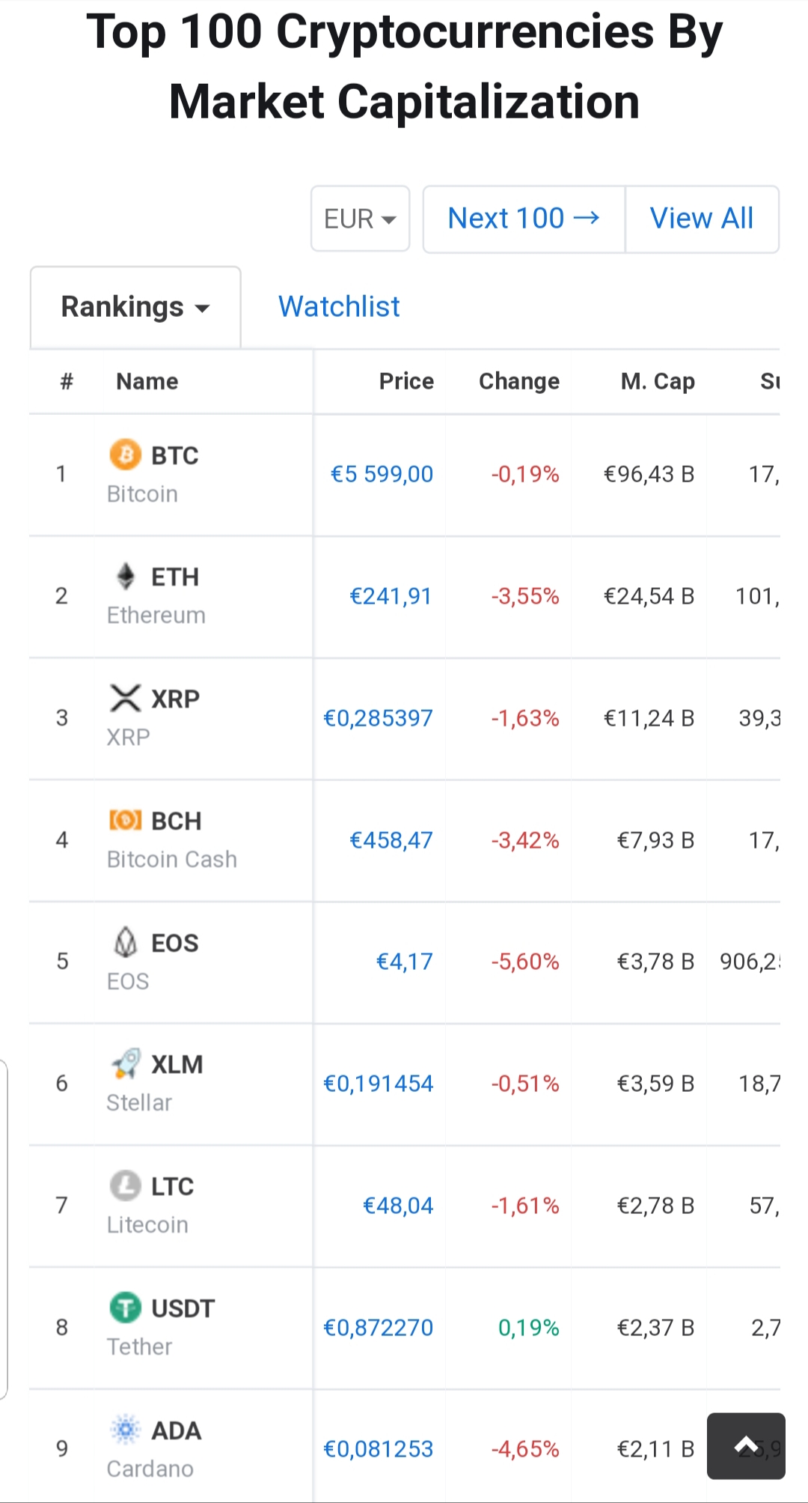
Task: Click the XRP cross logo icon
Action: click(x=125, y=698)
